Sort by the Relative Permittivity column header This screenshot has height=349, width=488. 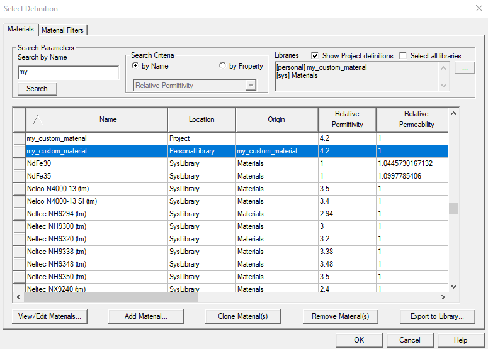pyautogui.click(x=346, y=119)
